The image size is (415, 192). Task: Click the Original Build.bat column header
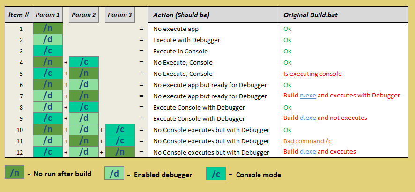[x=311, y=15]
